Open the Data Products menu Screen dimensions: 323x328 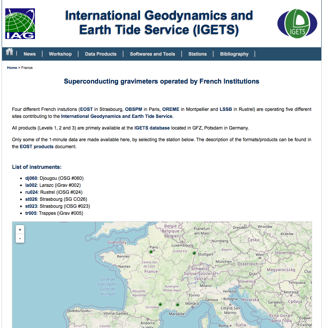click(101, 54)
